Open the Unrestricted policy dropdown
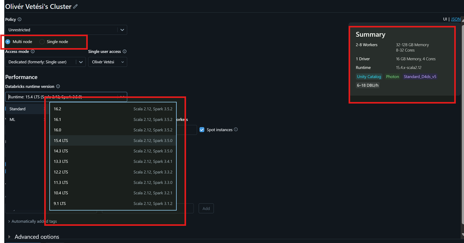This screenshot has height=243, width=464. pyautogui.click(x=66, y=30)
